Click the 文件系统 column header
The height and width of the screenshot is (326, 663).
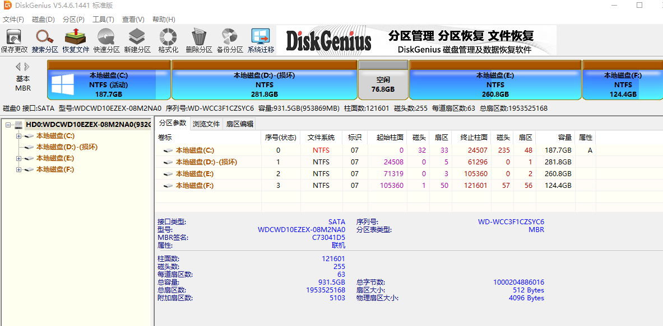[x=321, y=138]
